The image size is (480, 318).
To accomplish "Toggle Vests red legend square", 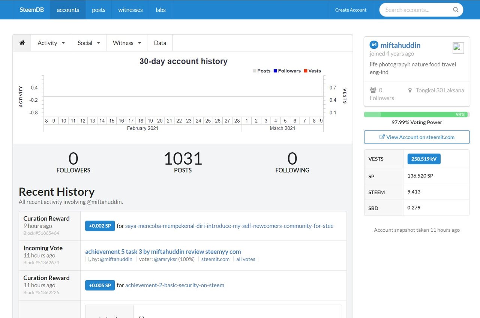I will coord(306,71).
